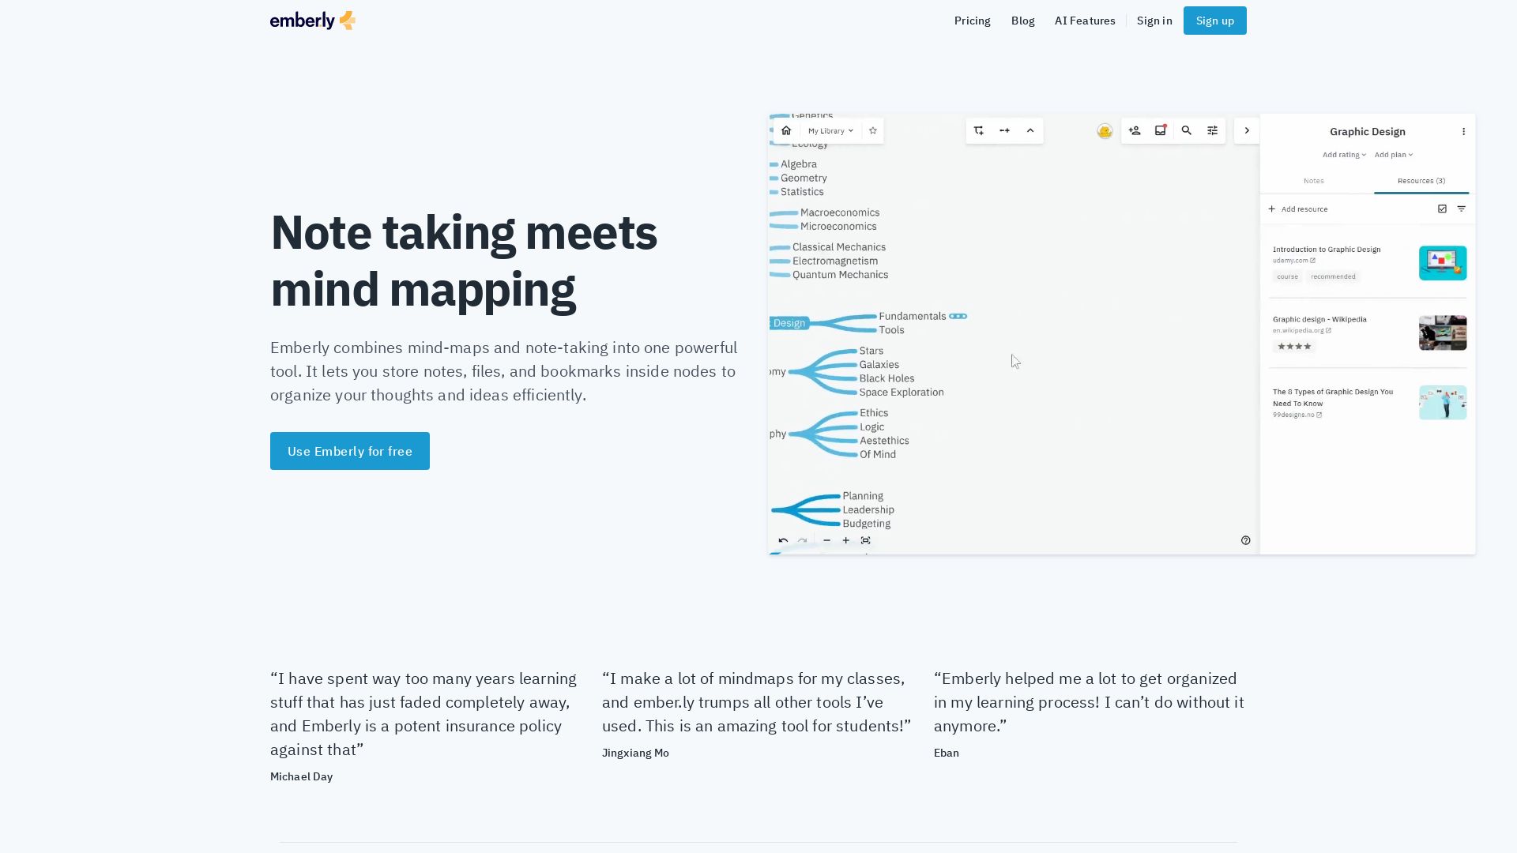The width and height of the screenshot is (1517, 853).
Task: Click the undo icon at the bottom left
Action: (784, 540)
